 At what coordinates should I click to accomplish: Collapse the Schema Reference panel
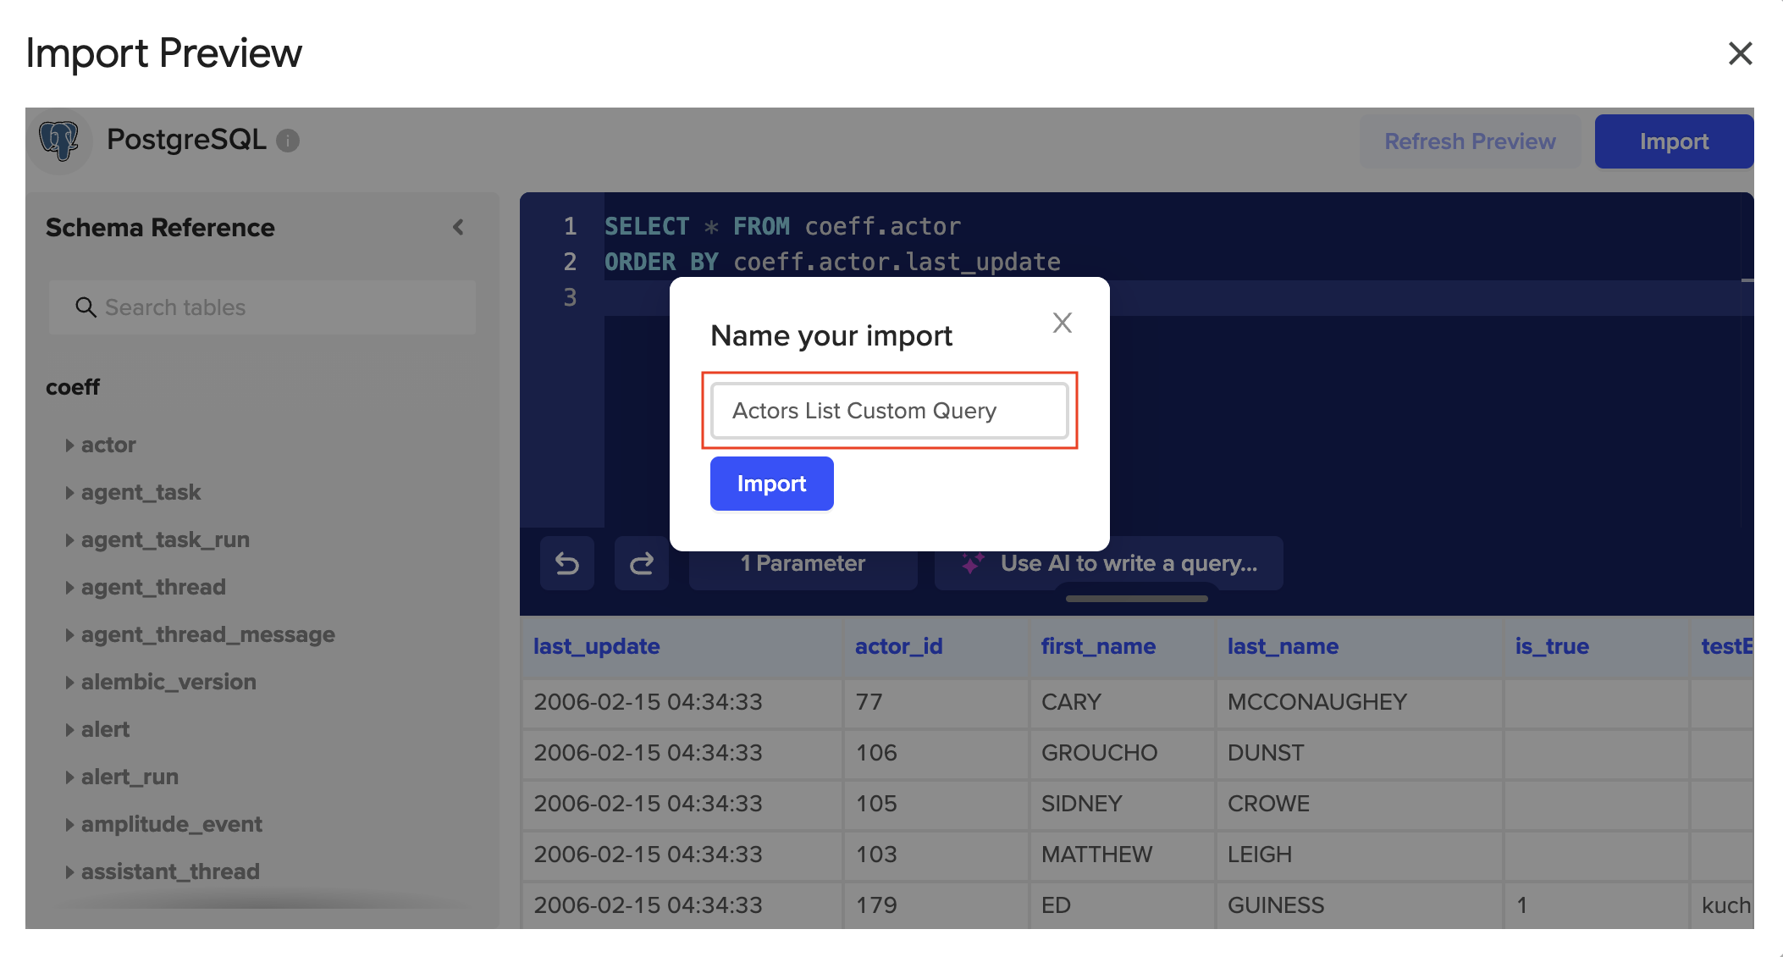[458, 227]
